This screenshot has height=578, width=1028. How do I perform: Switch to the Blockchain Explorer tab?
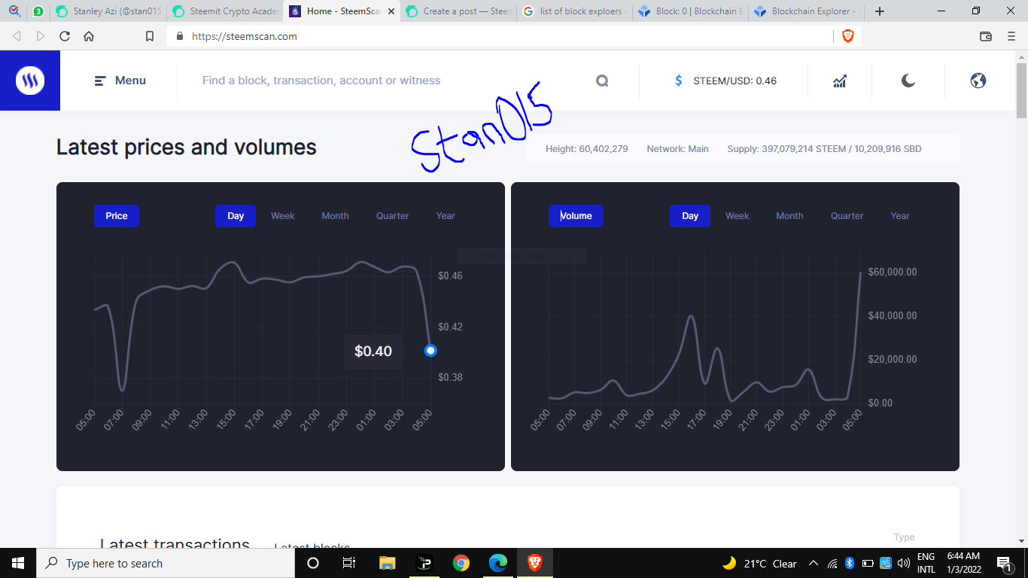point(807,11)
